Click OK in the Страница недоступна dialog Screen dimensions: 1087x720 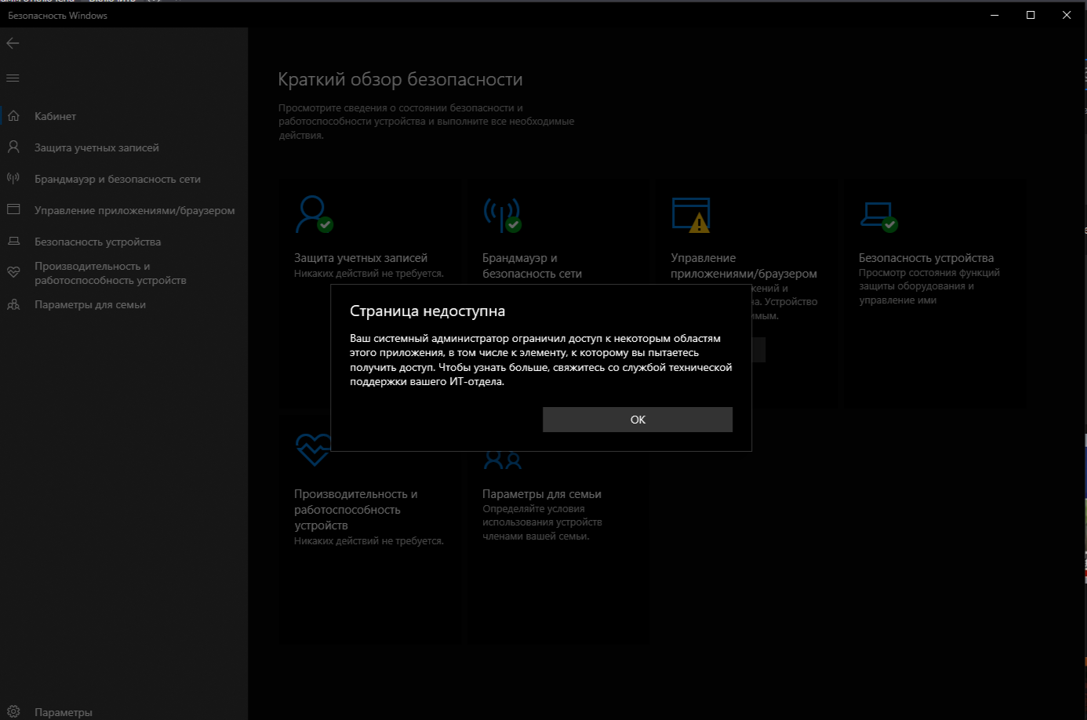pyautogui.click(x=638, y=420)
